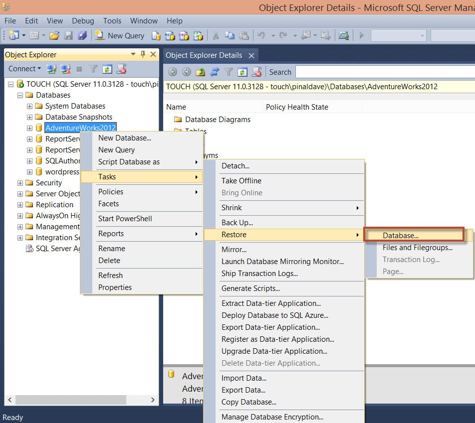
Task: Open Script Database as submenu
Action: pyautogui.click(x=142, y=162)
